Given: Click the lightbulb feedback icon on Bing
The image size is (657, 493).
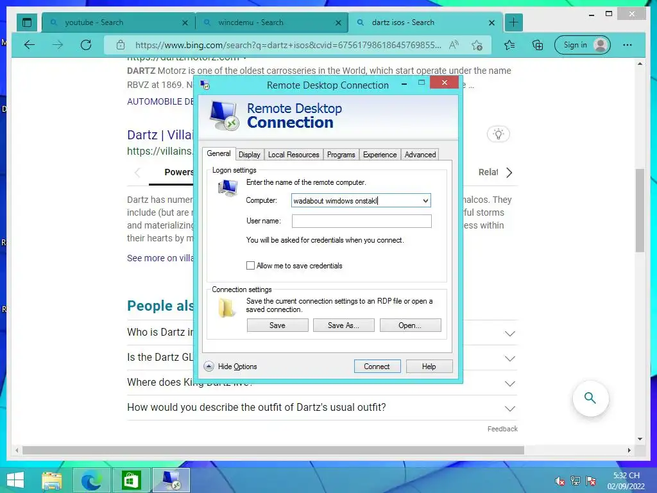Looking at the screenshot, I should [498, 134].
